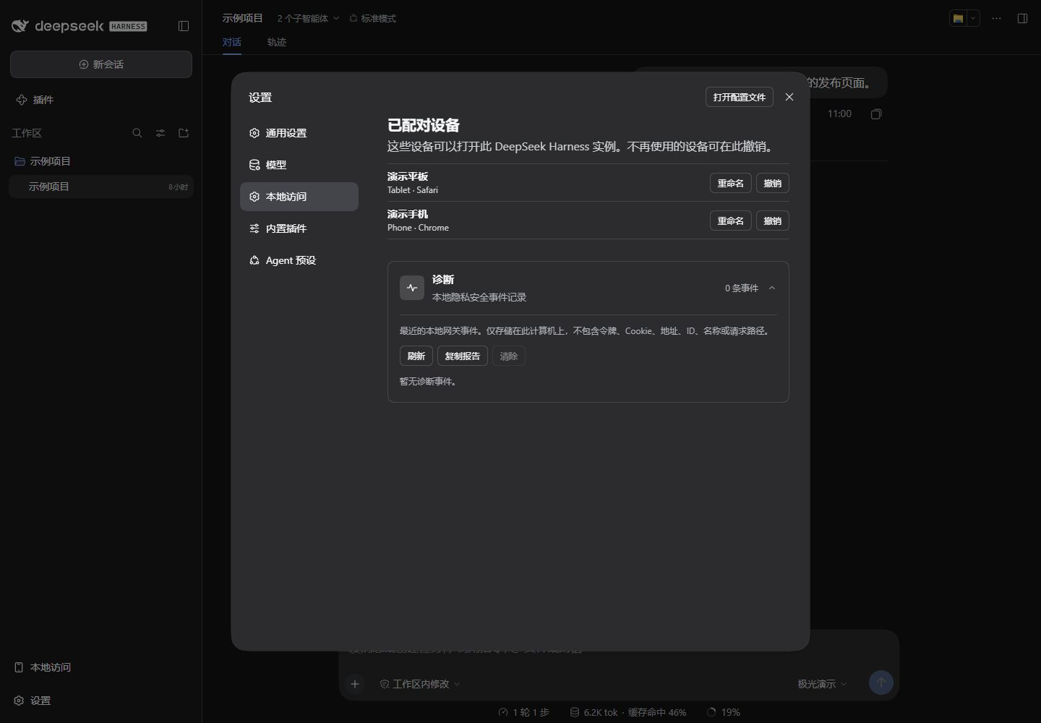1041x723 pixels.
Task: Open workspace filter options icon
Action: coord(160,133)
